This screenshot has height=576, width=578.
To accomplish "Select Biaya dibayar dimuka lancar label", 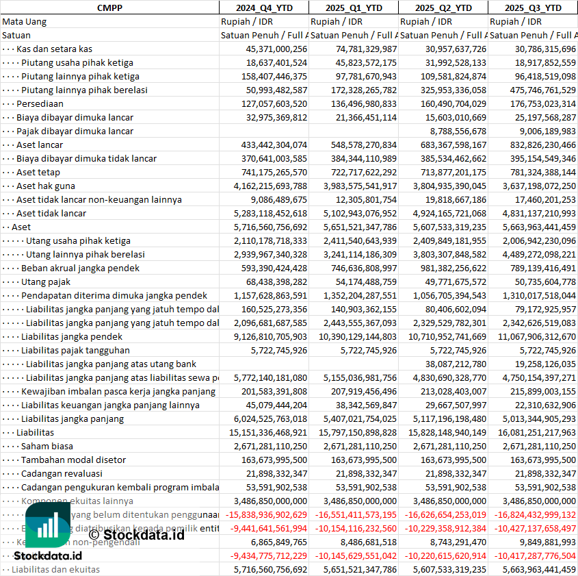I will tap(75, 117).
